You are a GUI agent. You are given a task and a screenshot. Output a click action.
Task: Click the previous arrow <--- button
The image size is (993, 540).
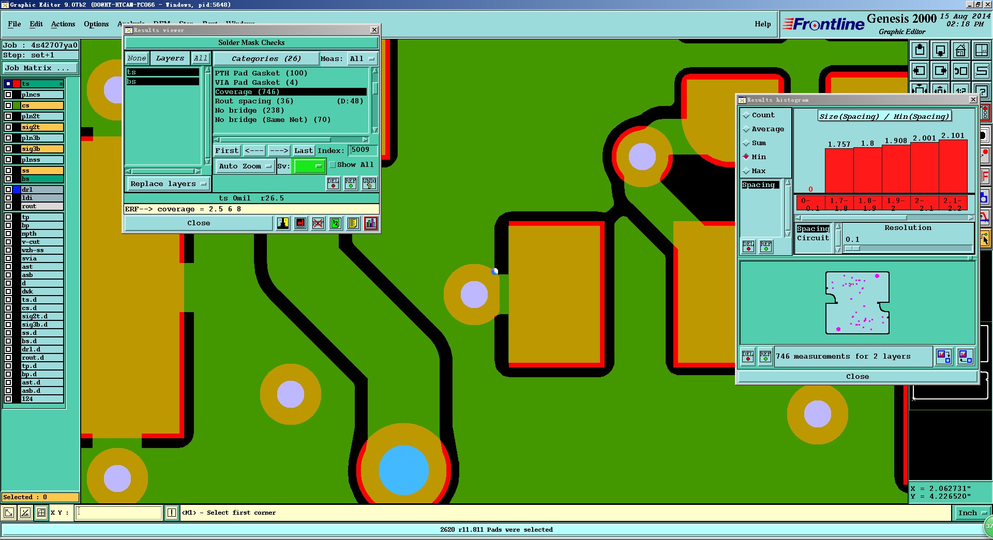coord(254,150)
